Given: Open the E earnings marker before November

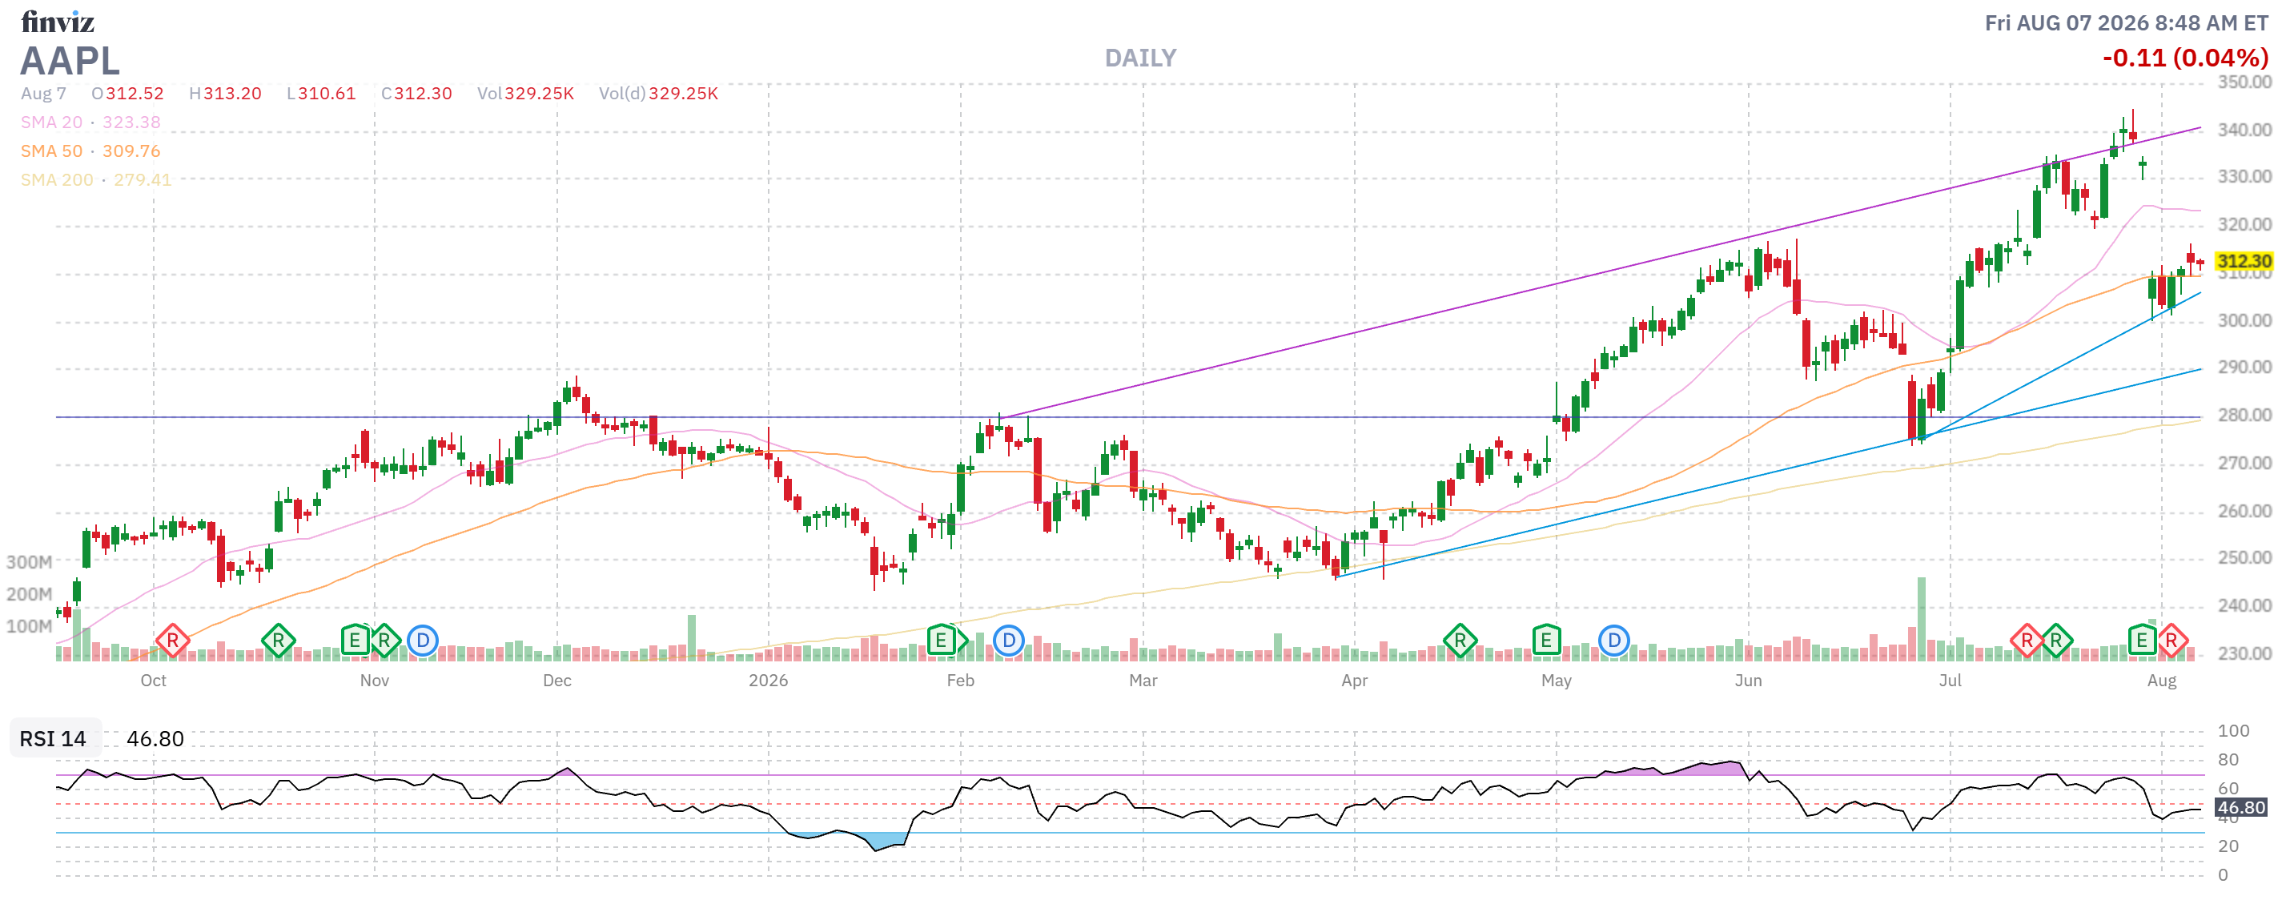Looking at the screenshot, I should coord(355,641).
